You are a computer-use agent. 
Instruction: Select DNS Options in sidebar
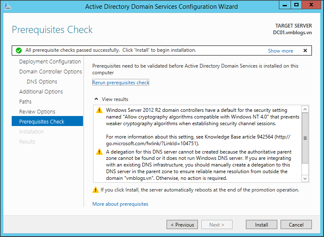coord(42,81)
